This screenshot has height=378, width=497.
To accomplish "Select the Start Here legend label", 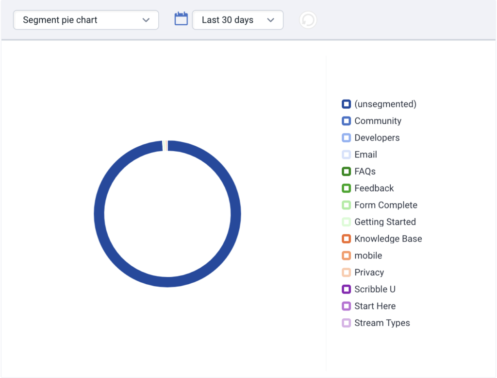I will click(x=375, y=306).
